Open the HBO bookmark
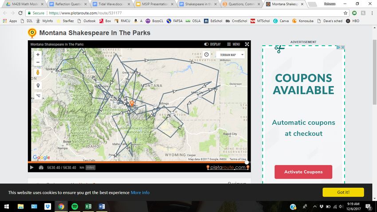This screenshot has height=212, width=377. pyautogui.click(x=353, y=21)
